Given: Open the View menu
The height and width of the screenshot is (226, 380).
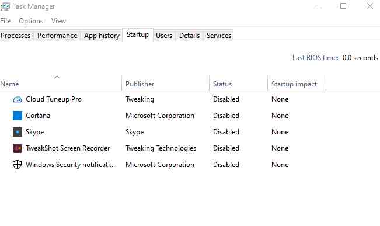Looking at the screenshot, I should click(58, 21).
